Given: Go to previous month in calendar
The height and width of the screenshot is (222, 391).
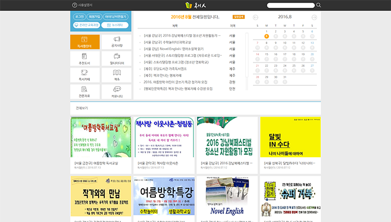Looking at the screenshot, I should pyautogui.click(x=255, y=17).
